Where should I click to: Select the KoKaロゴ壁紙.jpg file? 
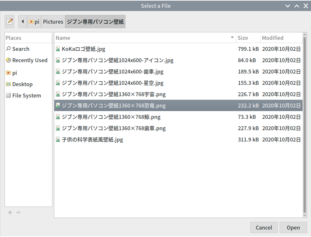point(83,49)
